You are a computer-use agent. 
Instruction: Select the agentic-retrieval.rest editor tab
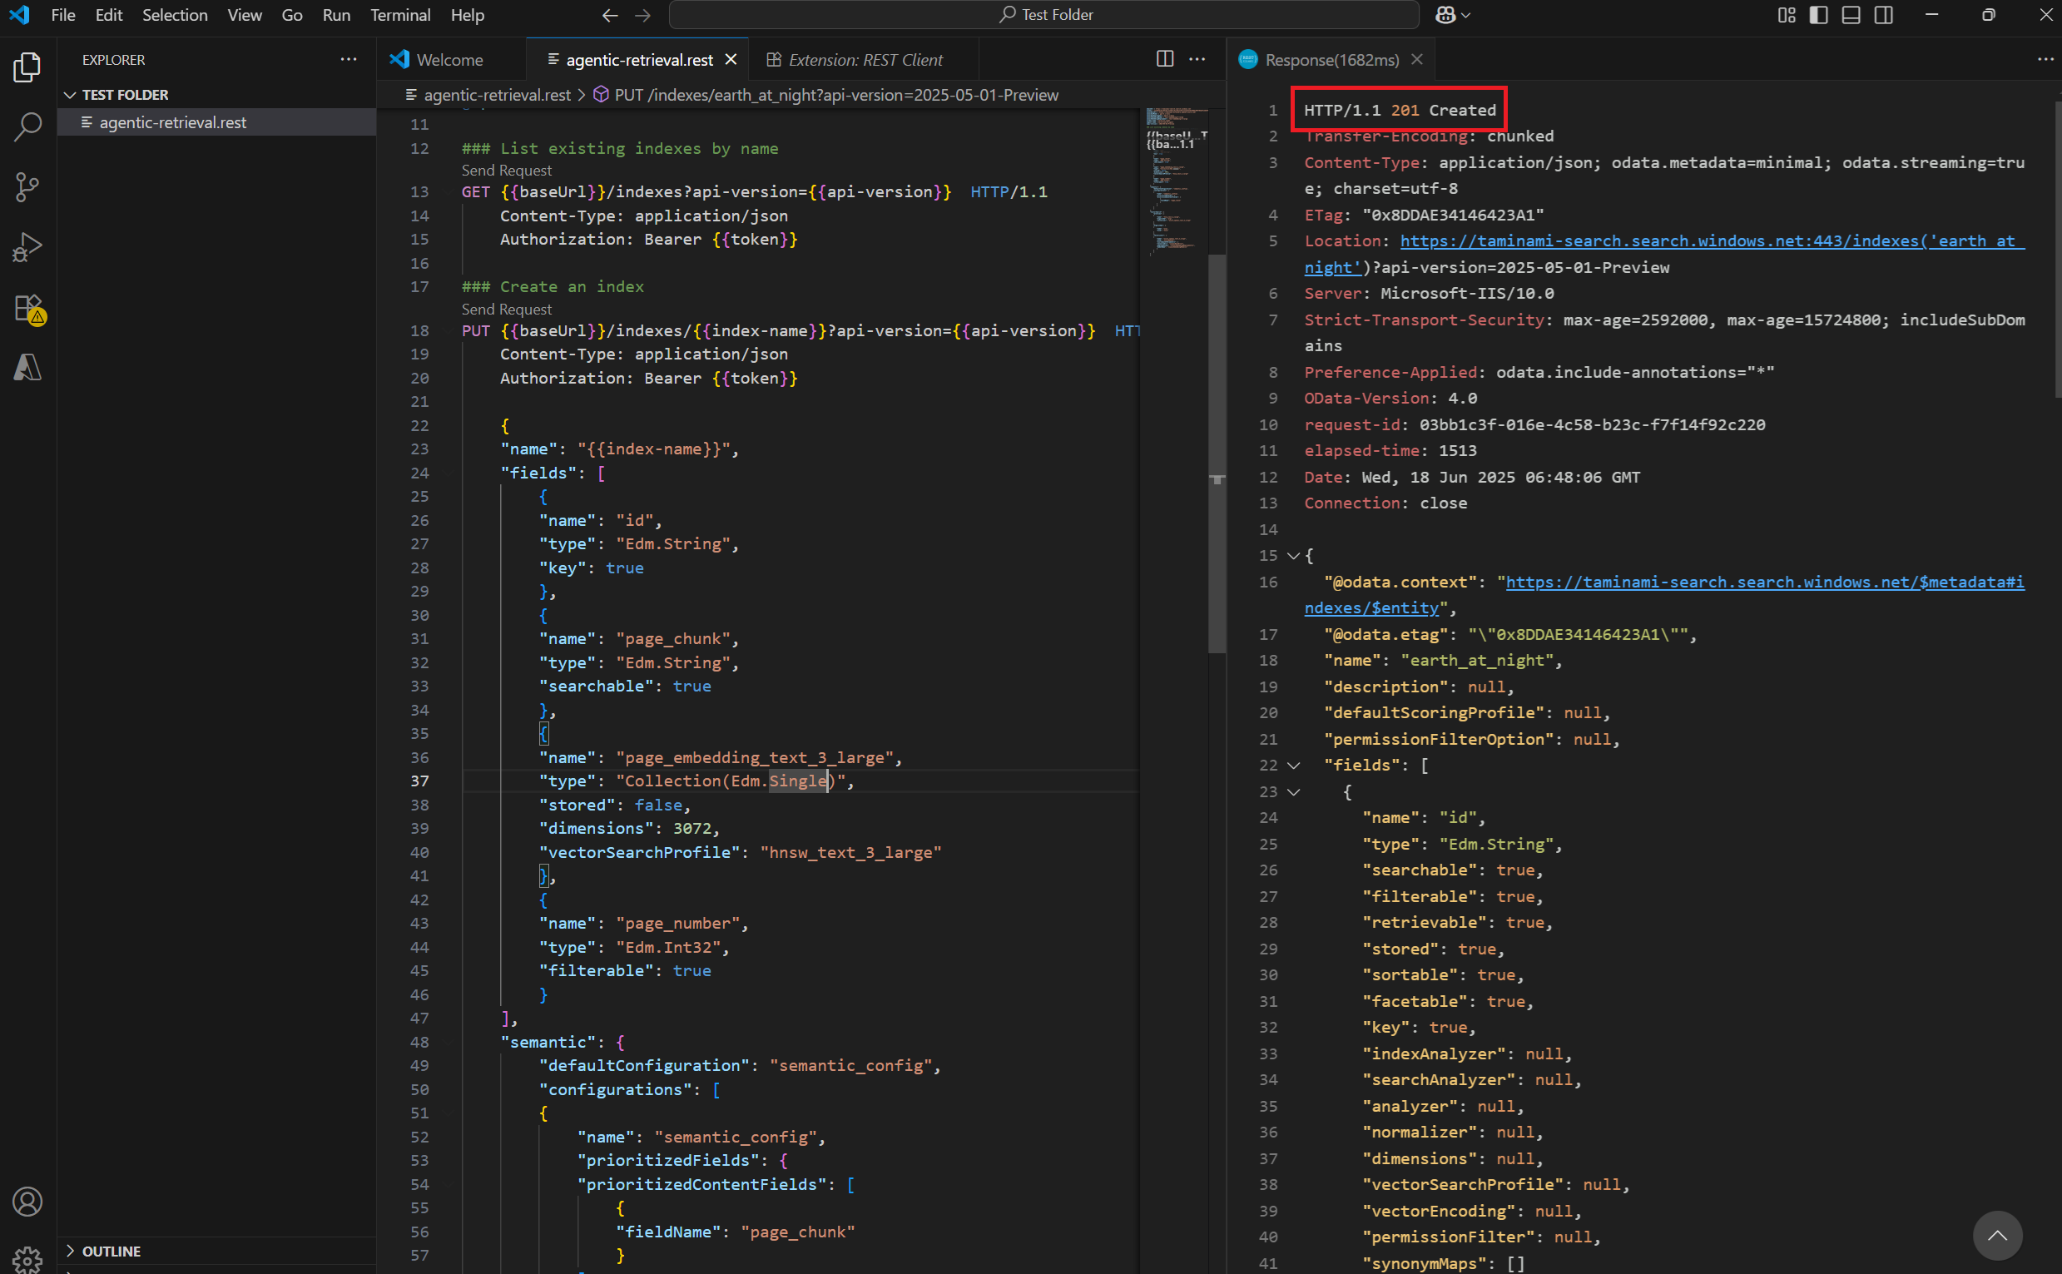click(x=638, y=59)
